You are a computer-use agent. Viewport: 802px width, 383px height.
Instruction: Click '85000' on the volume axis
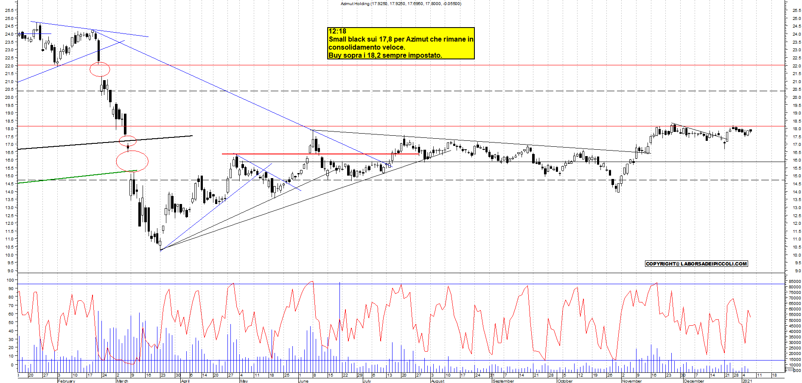coord(795,282)
